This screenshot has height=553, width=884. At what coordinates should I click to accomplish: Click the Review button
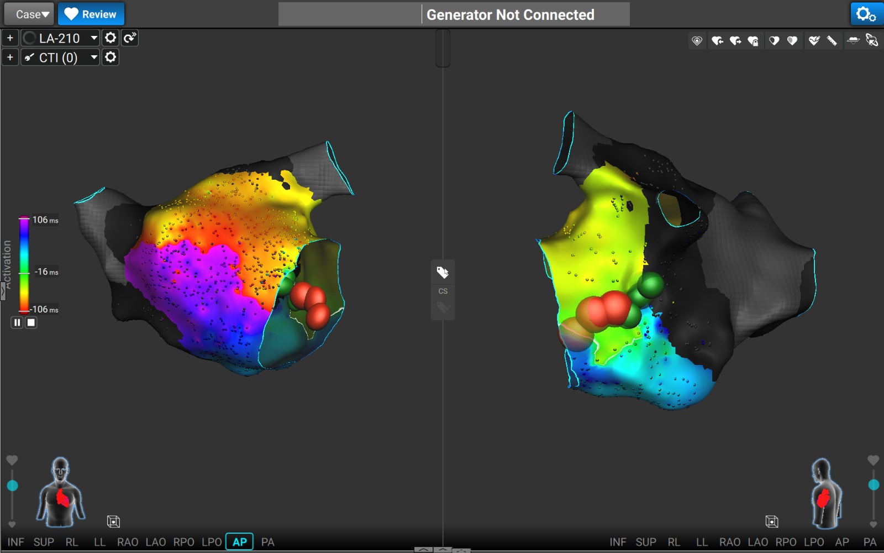click(91, 14)
